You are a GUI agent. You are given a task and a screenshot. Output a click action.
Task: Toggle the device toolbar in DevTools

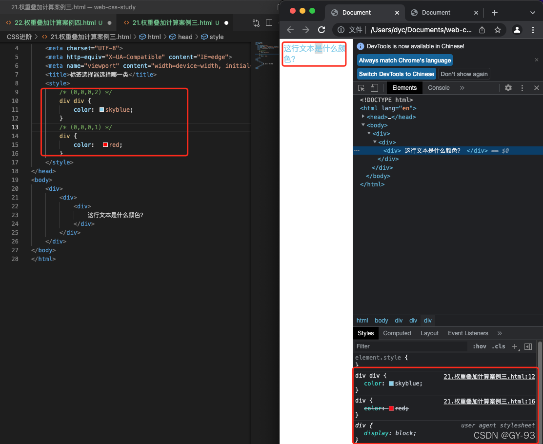(x=374, y=88)
